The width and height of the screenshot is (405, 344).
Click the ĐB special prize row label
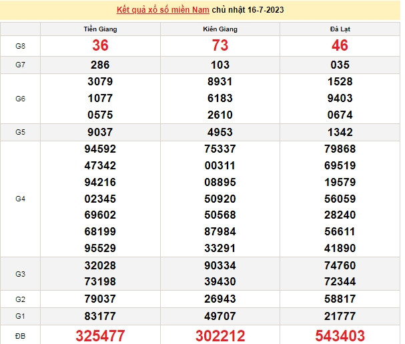21,335
